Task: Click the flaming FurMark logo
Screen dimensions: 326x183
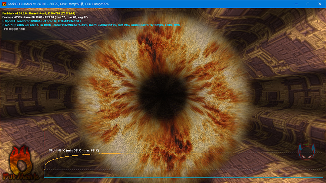Action: click(20, 163)
